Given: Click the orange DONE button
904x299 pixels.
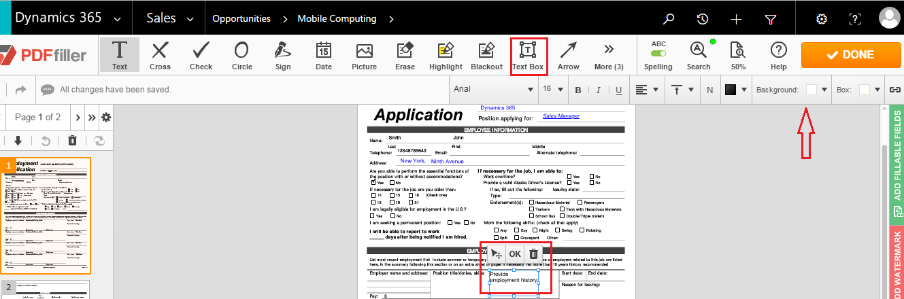Looking at the screenshot, I should (x=850, y=55).
